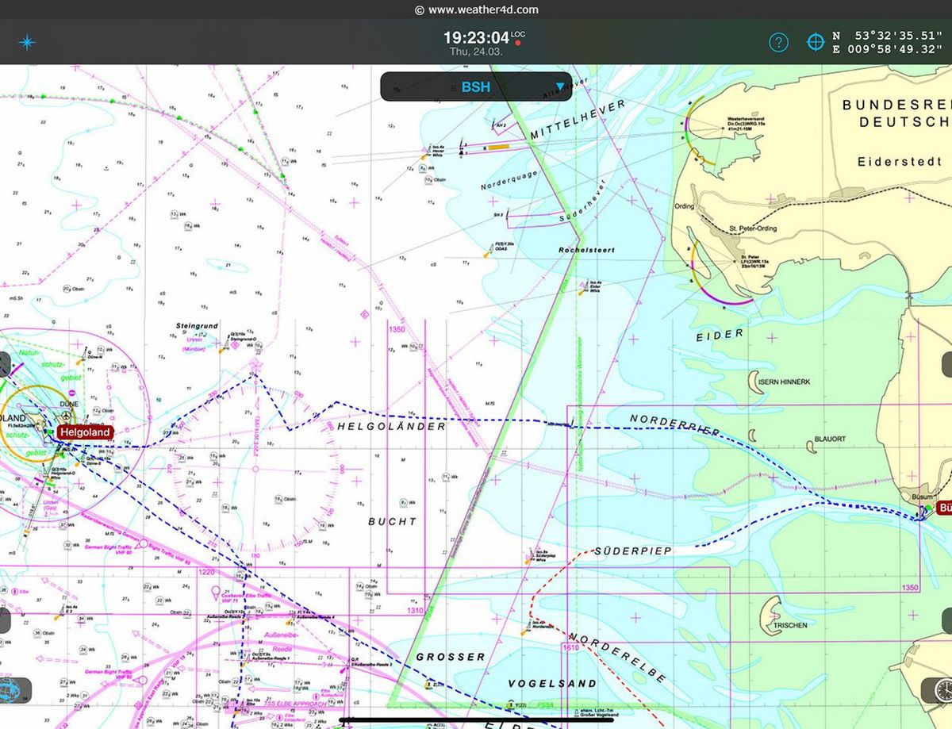Expand the lower left side panel handle

[5, 620]
